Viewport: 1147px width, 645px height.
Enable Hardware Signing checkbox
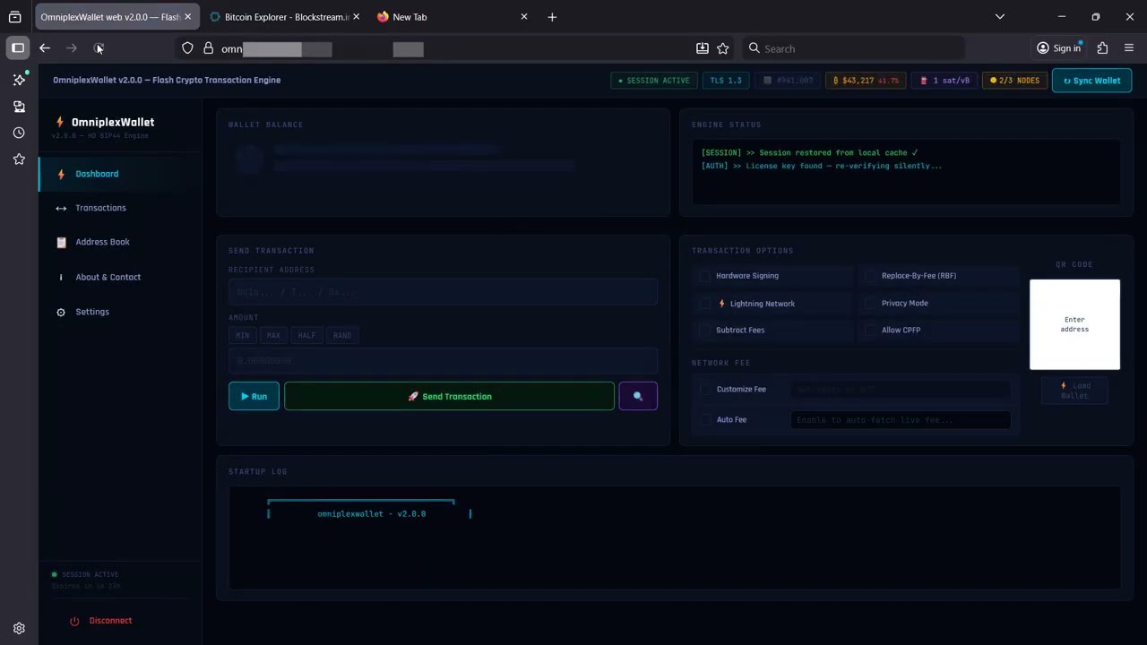coord(705,276)
